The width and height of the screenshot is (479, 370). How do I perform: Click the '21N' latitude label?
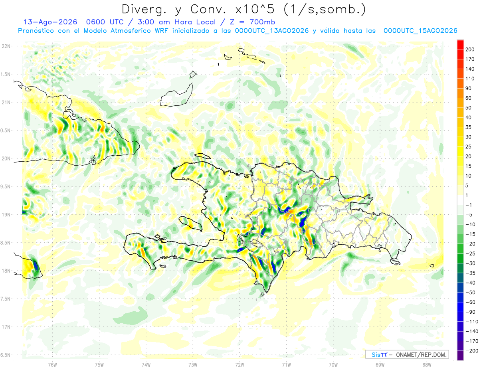6,102
